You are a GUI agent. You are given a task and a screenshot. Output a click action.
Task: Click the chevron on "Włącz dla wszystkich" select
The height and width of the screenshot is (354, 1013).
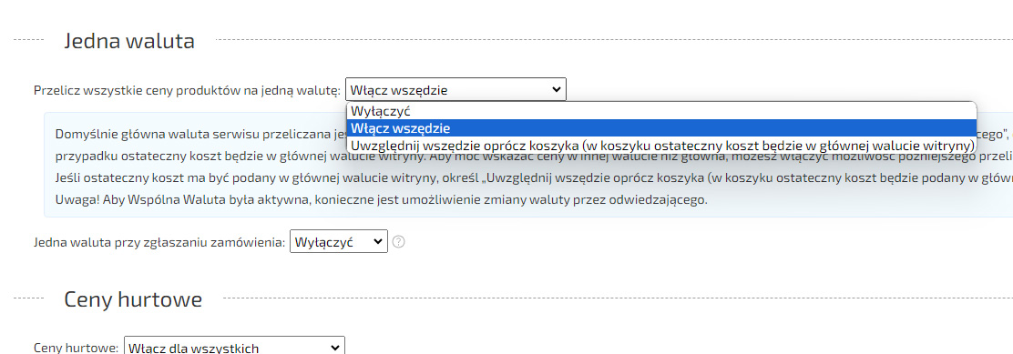[x=334, y=348]
